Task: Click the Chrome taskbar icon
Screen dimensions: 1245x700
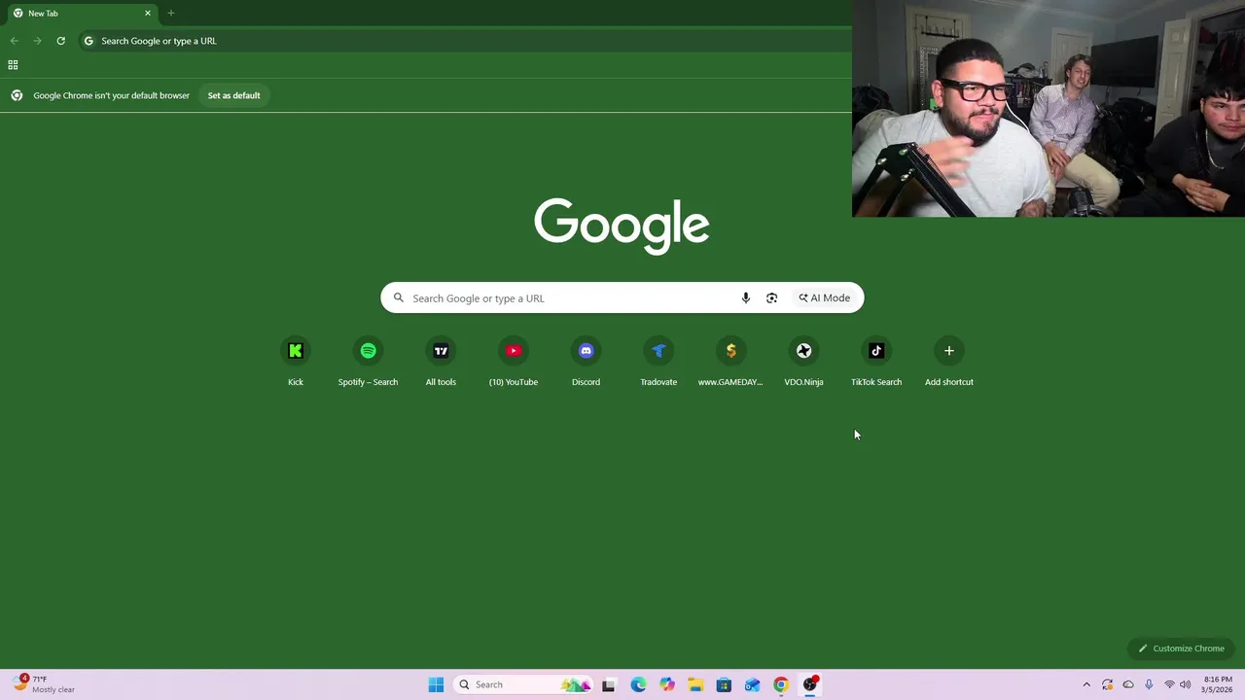Action: pos(781,684)
